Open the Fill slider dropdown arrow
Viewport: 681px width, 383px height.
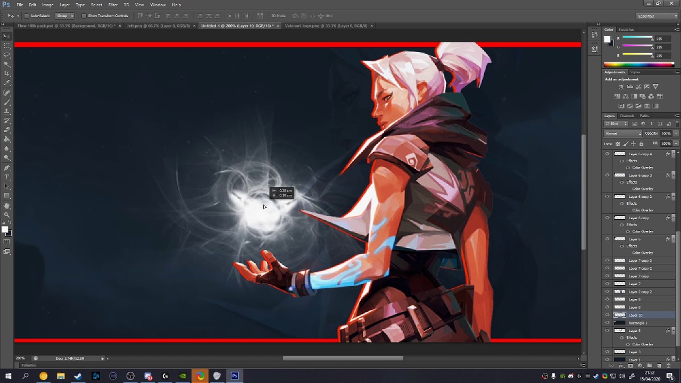(676, 144)
